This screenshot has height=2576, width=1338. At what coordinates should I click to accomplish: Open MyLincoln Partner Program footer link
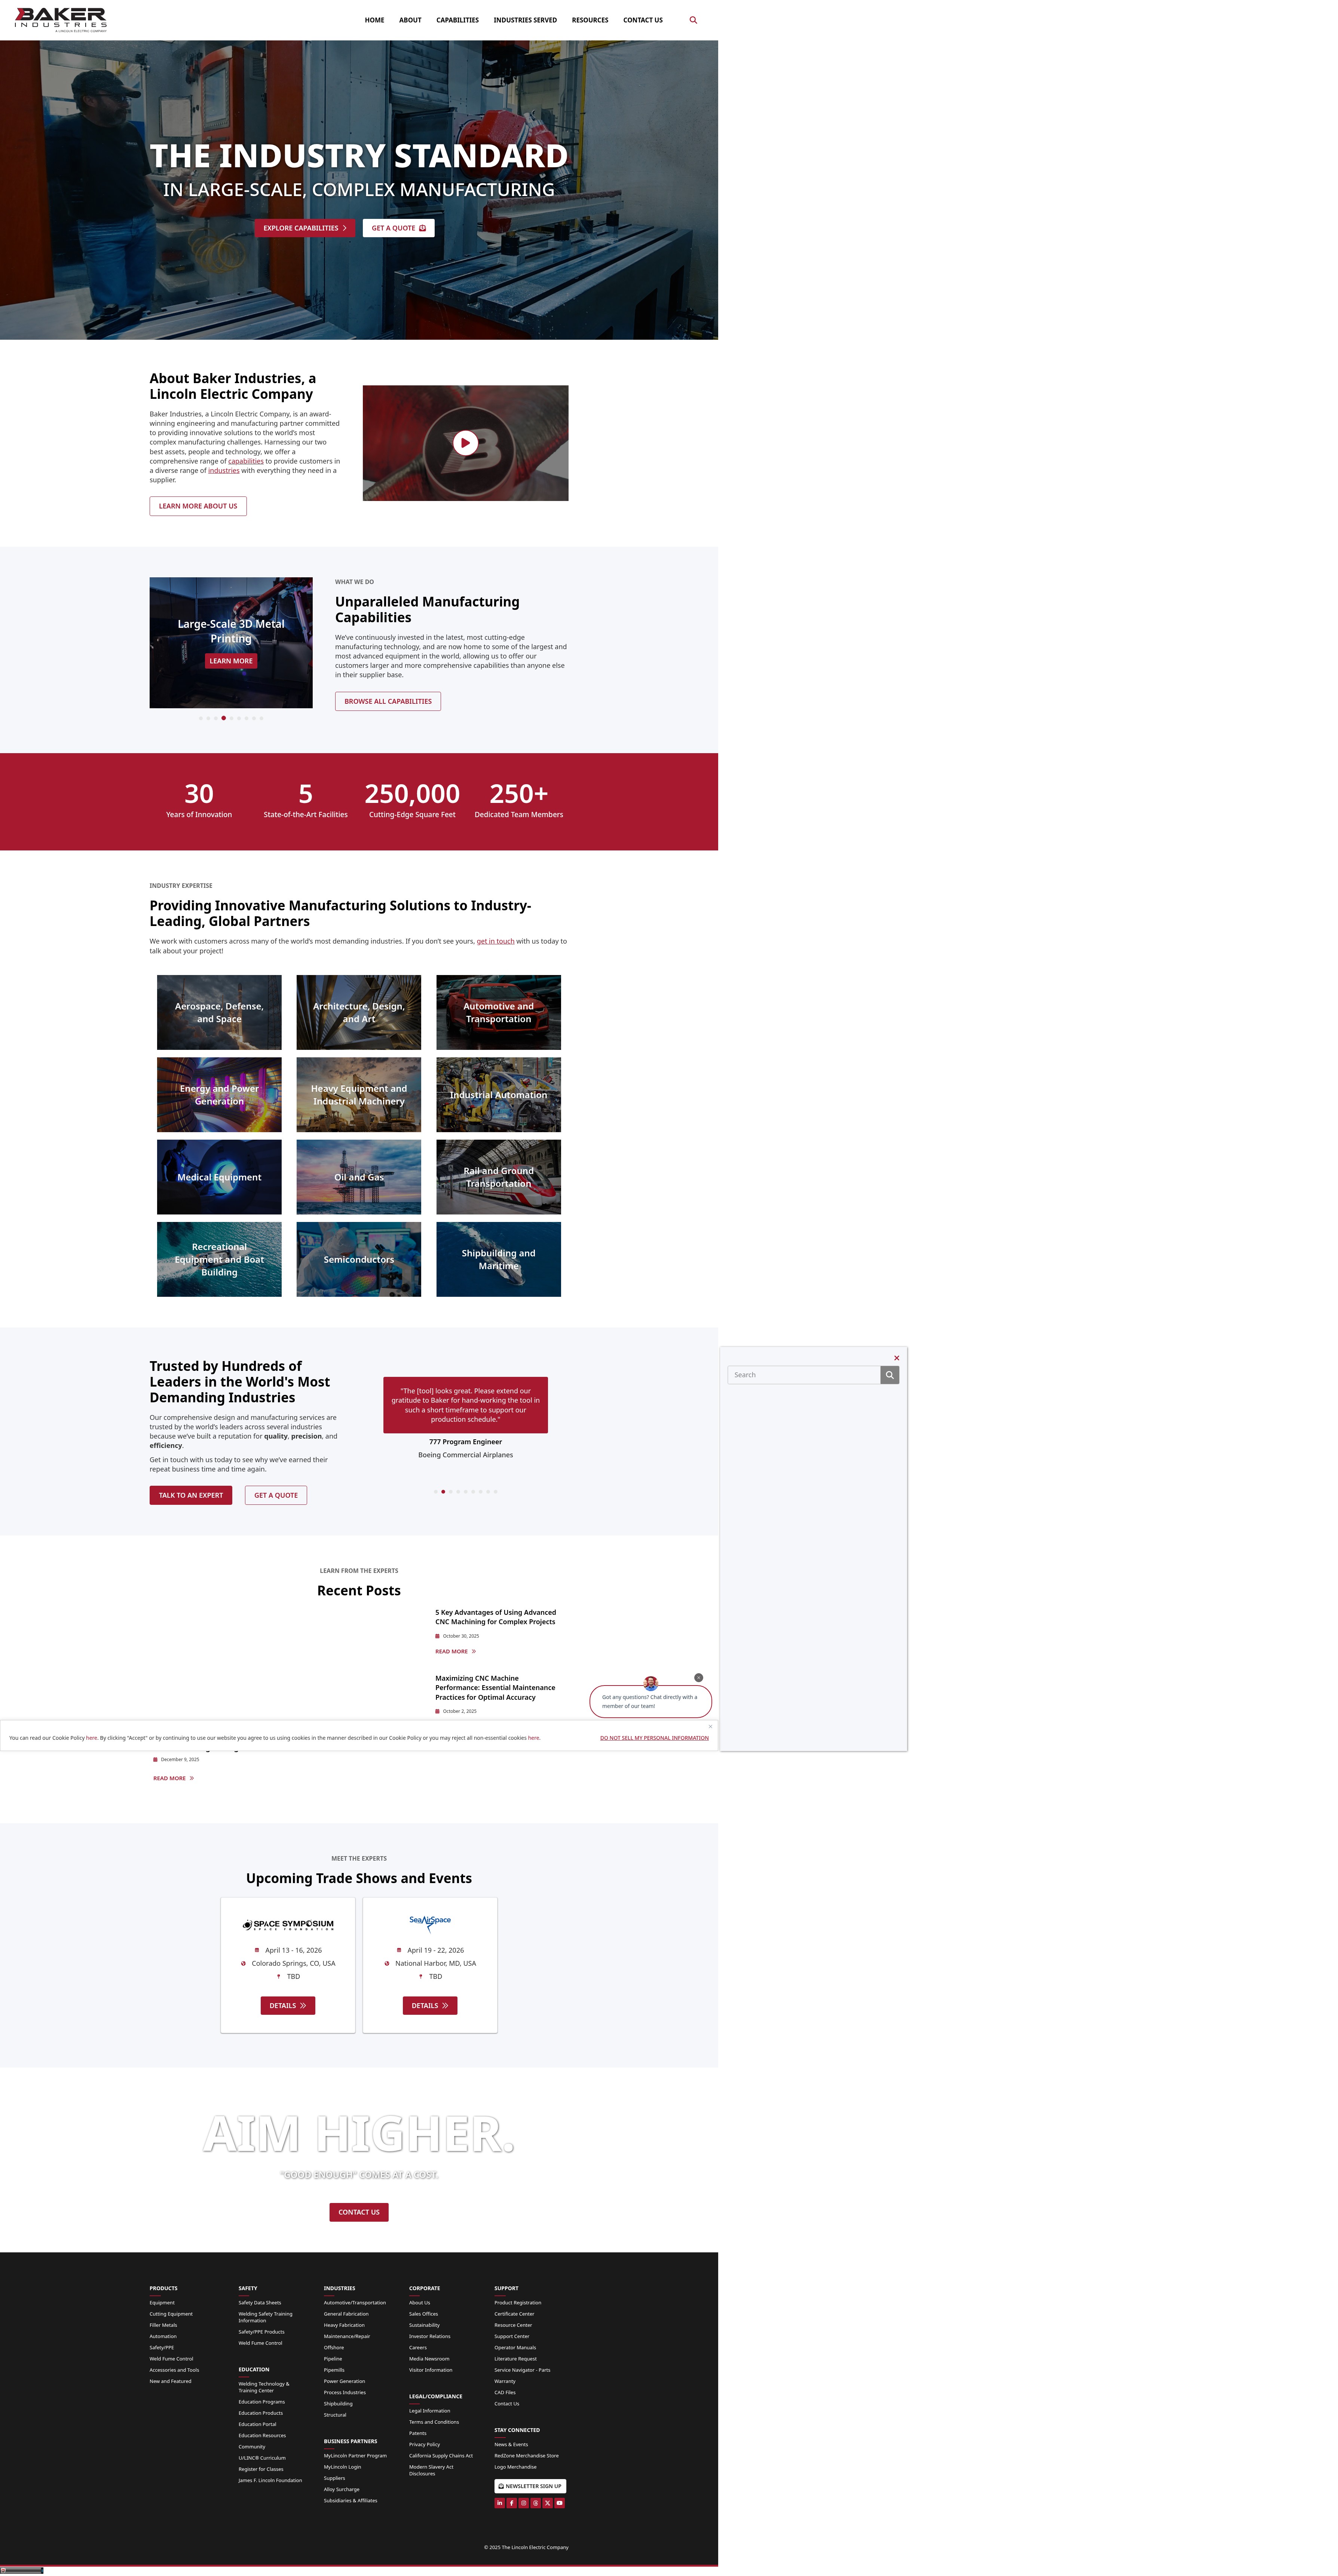pos(355,2455)
